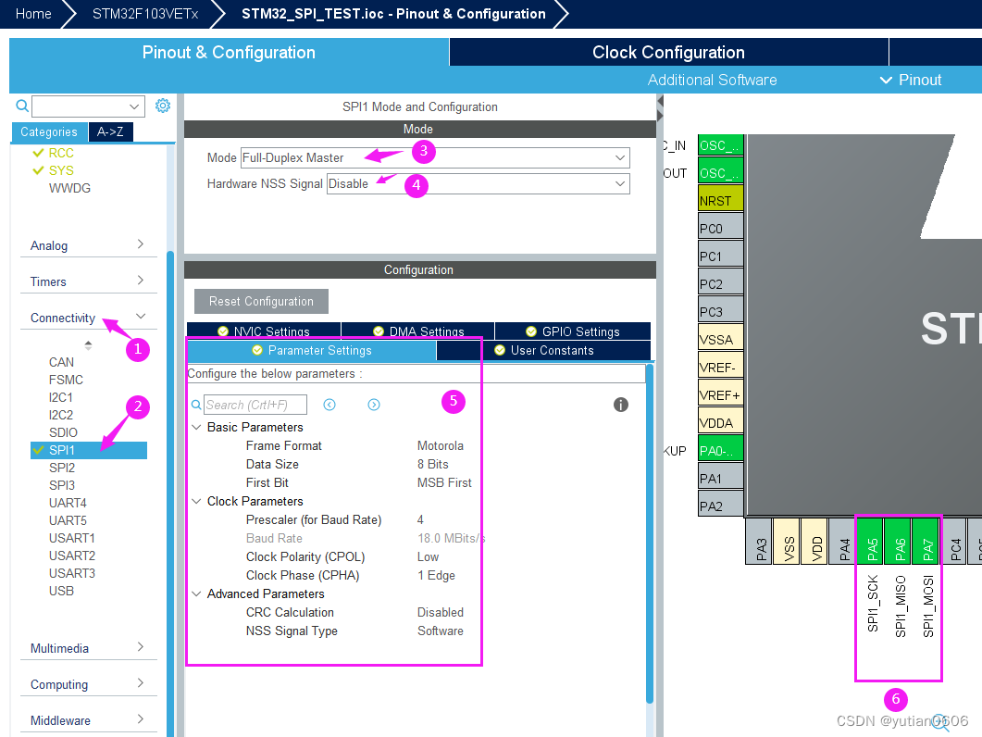Click Data Size value 8 Bits

[x=433, y=465]
